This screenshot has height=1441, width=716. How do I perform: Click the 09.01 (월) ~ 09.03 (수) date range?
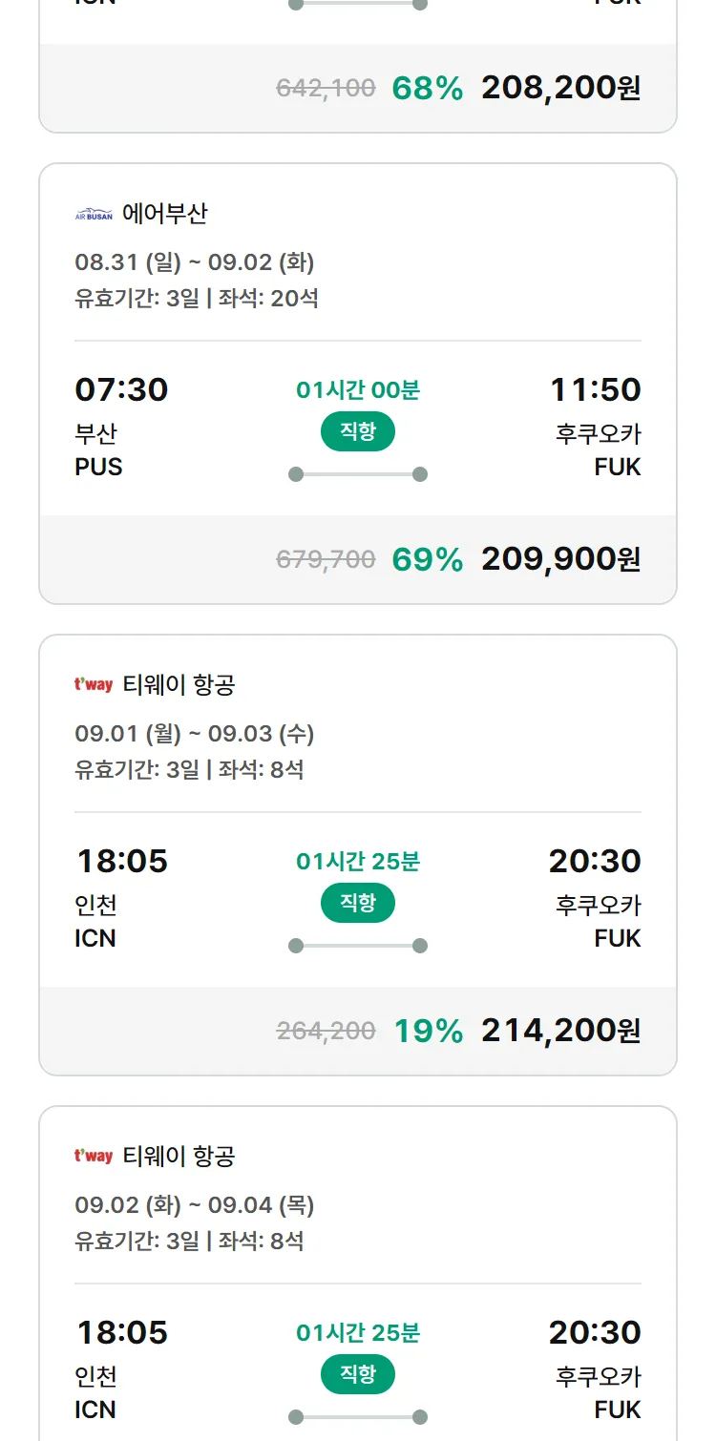195,734
